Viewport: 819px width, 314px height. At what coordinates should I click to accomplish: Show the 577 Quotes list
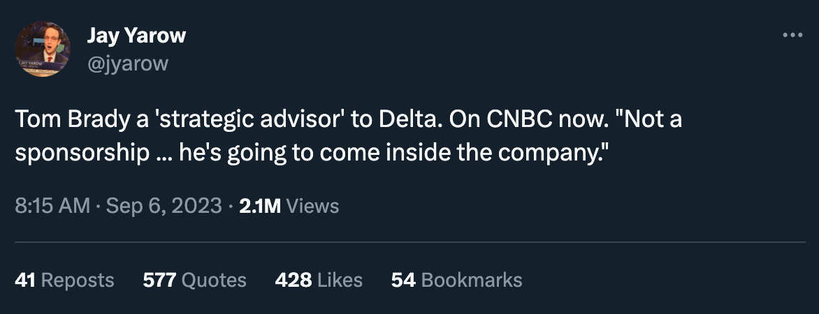pos(194,280)
